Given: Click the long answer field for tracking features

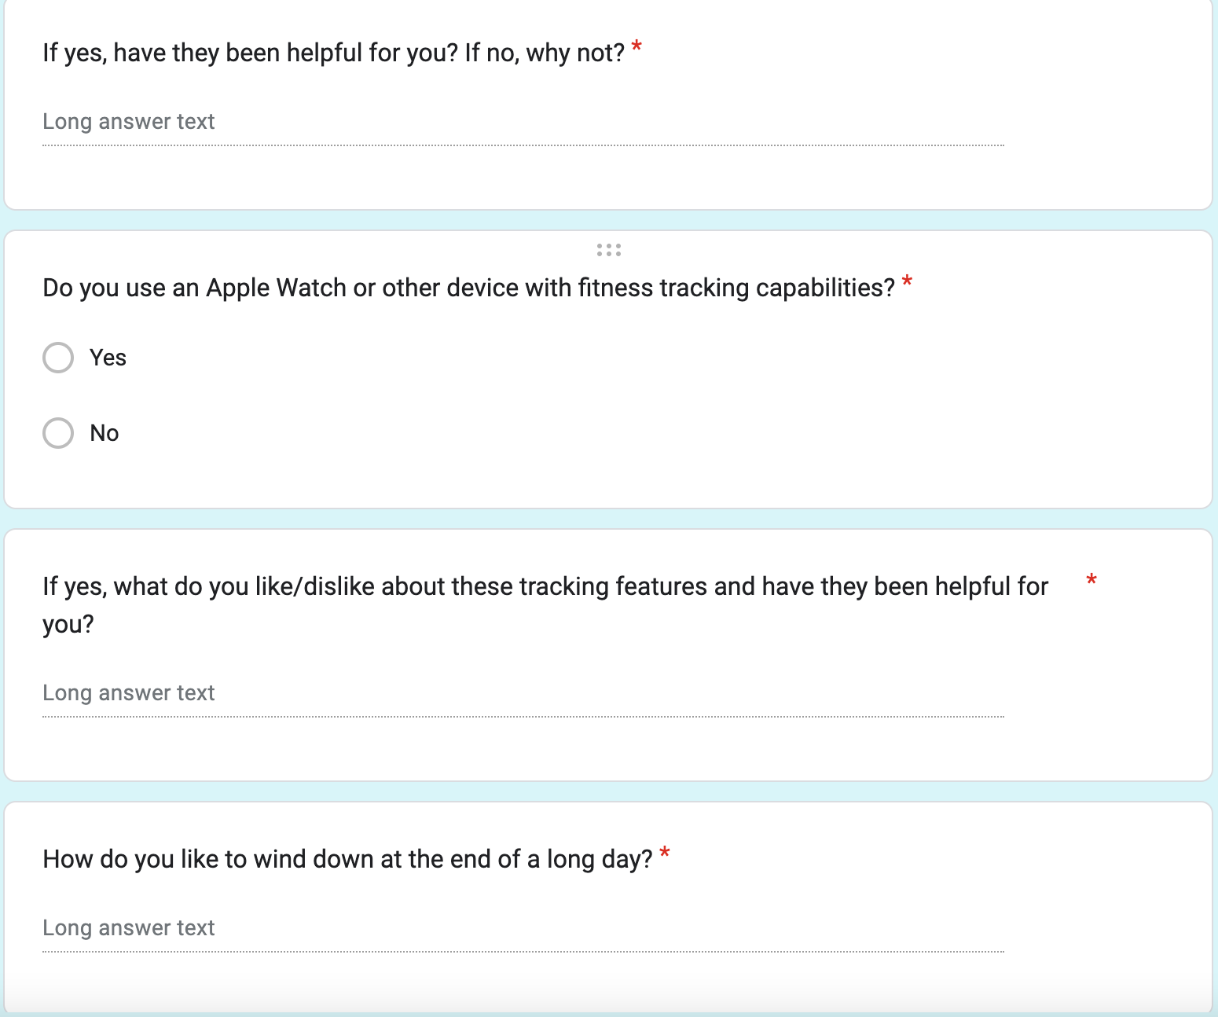Looking at the screenshot, I should (x=523, y=693).
